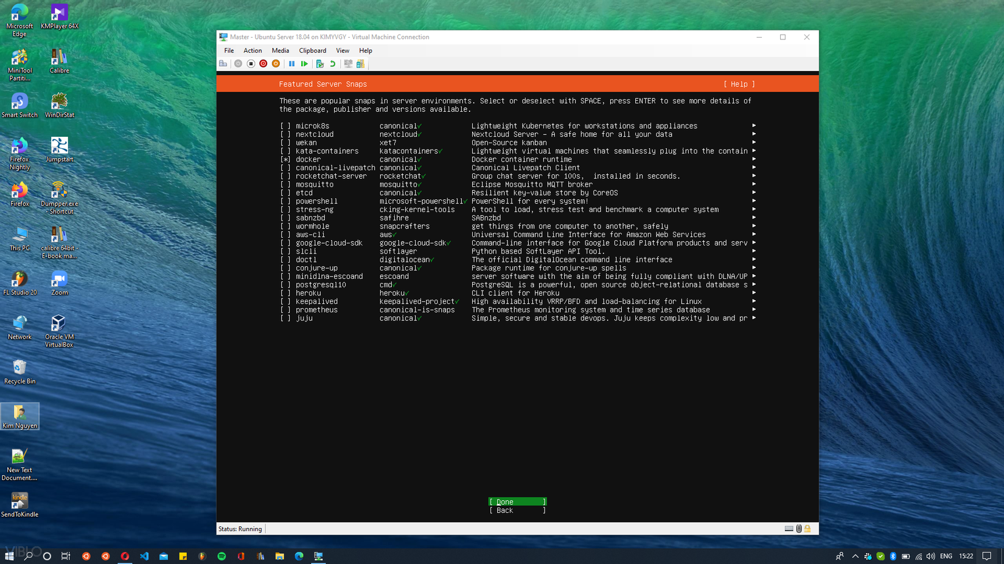Image resolution: width=1004 pixels, height=564 pixels.
Task: Click the Windows Start button
Action: coord(9,556)
